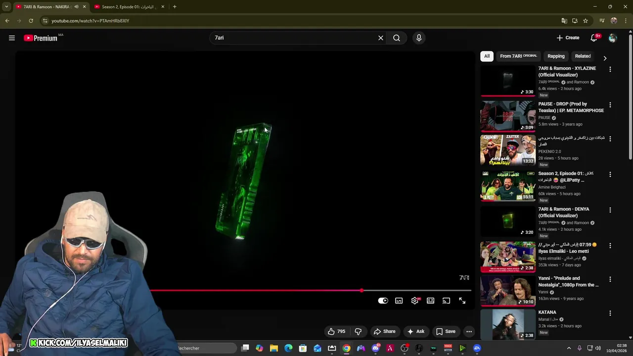Show hidden system tray icons
Viewport: 633px width, 356px height.
point(569,348)
